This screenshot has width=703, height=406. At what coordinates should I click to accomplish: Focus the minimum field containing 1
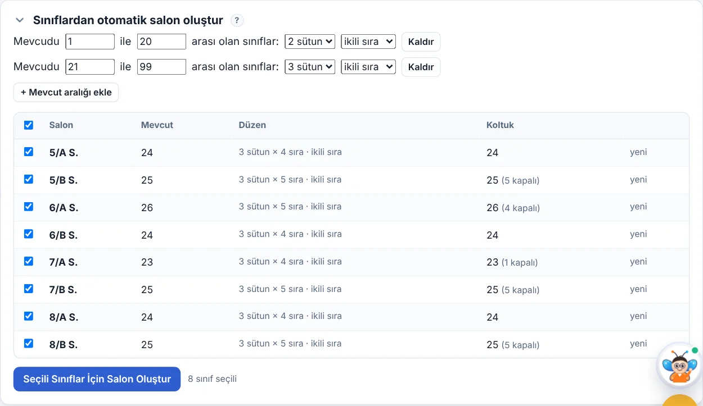click(x=90, y=42)
